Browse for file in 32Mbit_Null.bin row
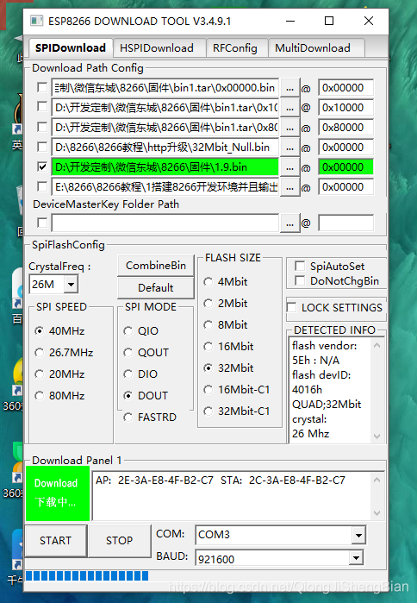417x603 pixels. (289, 148)
